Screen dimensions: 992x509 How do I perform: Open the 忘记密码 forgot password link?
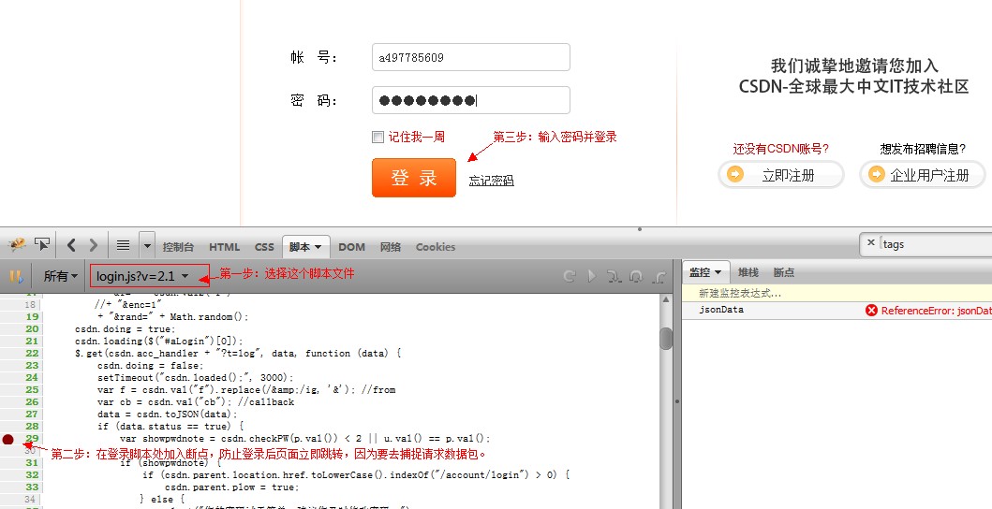pos(491,181)
